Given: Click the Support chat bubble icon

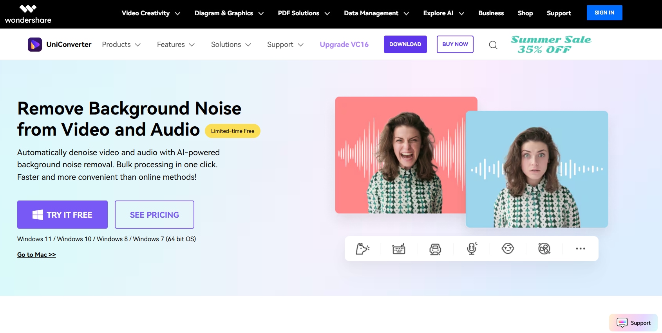Looking at the screenshot, I should pos(622,323).
